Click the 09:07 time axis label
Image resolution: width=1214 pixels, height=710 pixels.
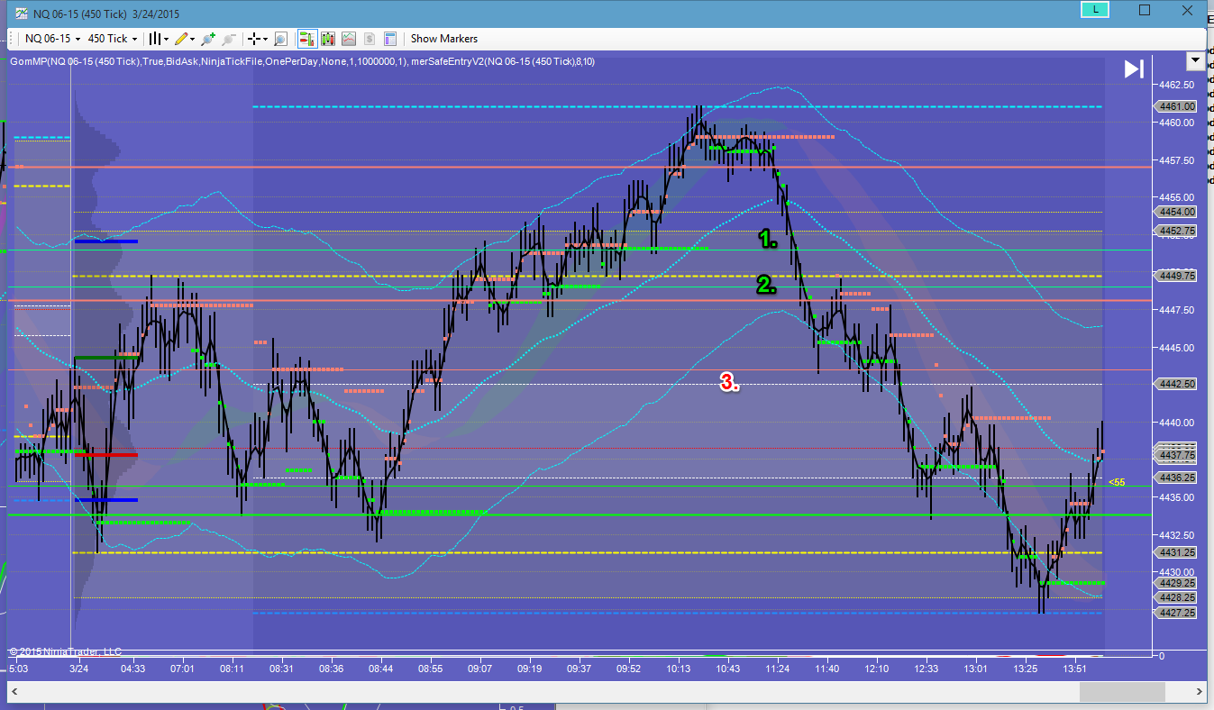pyautogui.click(x=479, y=669)
